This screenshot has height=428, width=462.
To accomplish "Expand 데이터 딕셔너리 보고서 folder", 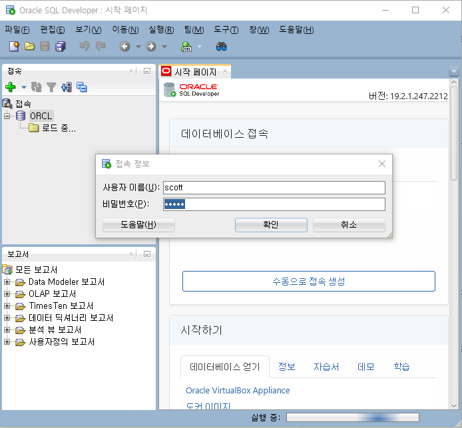I will [x=7, y=318].
